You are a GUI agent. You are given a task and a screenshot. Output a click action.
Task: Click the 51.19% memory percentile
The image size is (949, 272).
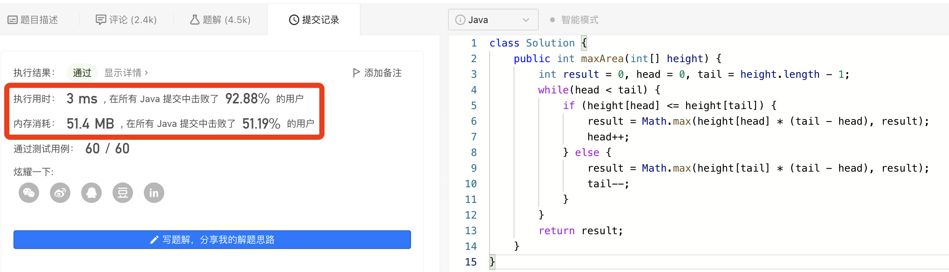click(x=261, y=124)
